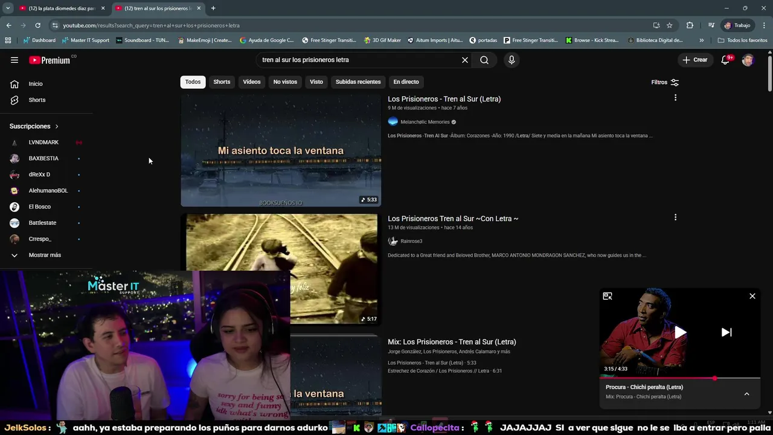Open Dashboard bookmark

39,40
